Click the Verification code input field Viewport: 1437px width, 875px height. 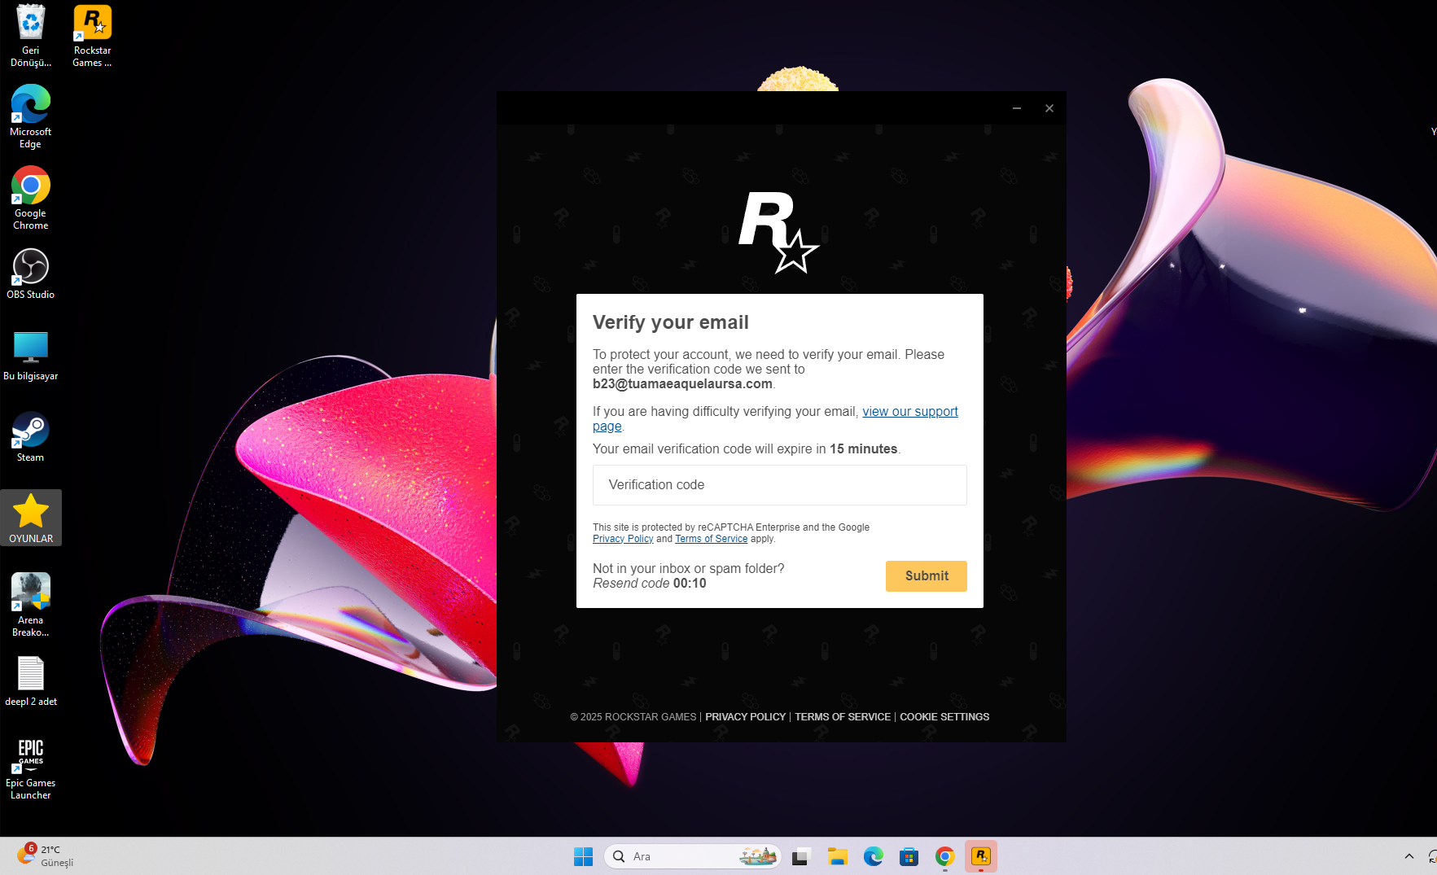point(780,485)
